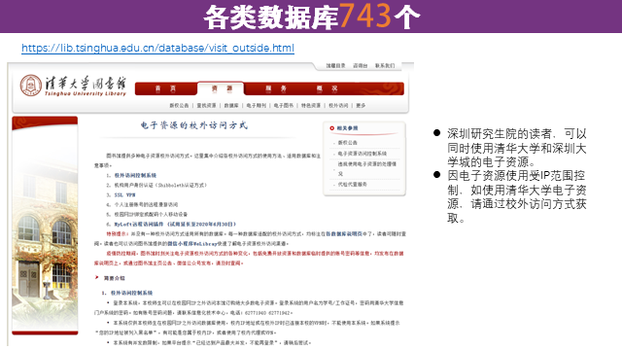Viewport: 622px width, 350px height.
Task: Open the 微信小程序WeLibrary inline link
Action: (192, 244)
